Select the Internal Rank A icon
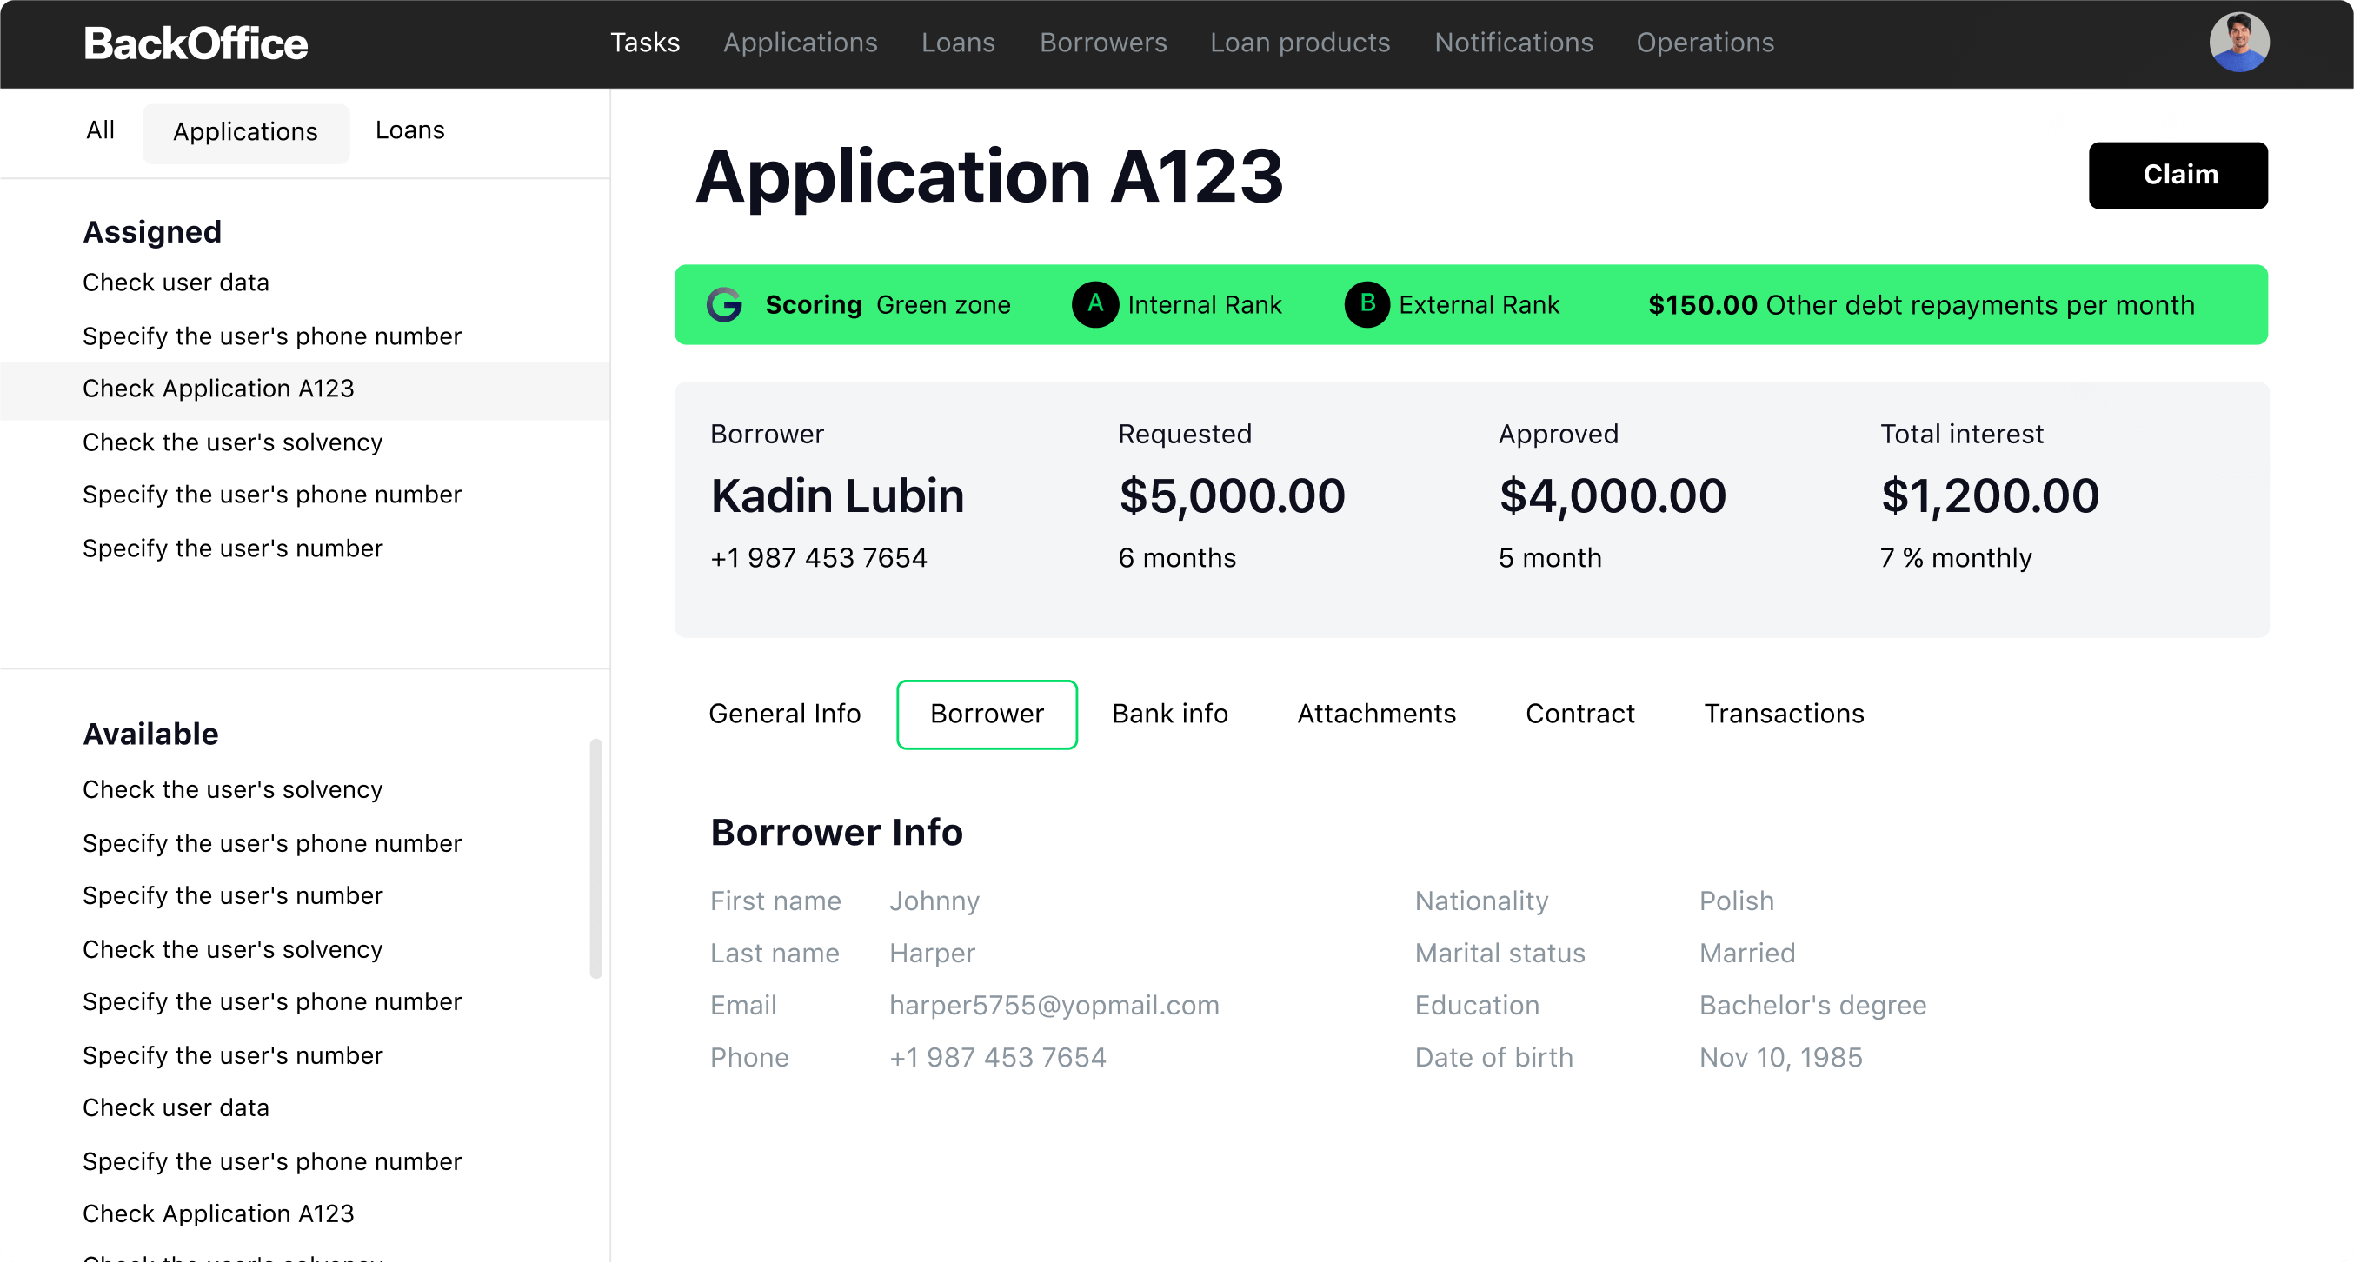 pos(1094,303)
